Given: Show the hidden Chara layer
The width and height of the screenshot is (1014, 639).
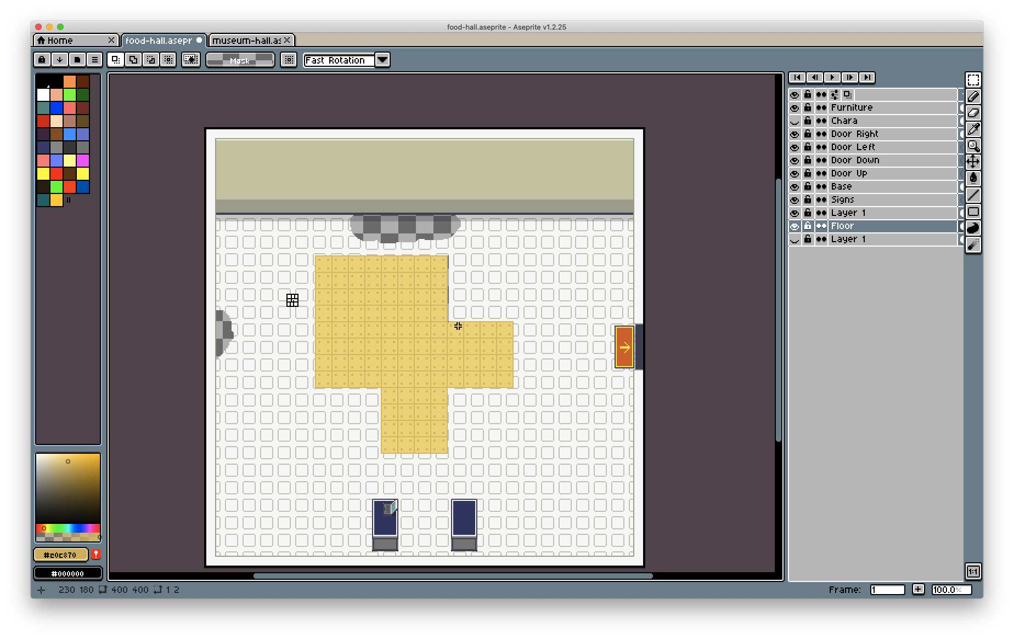Looking at the screenshot, I should 794,121.
